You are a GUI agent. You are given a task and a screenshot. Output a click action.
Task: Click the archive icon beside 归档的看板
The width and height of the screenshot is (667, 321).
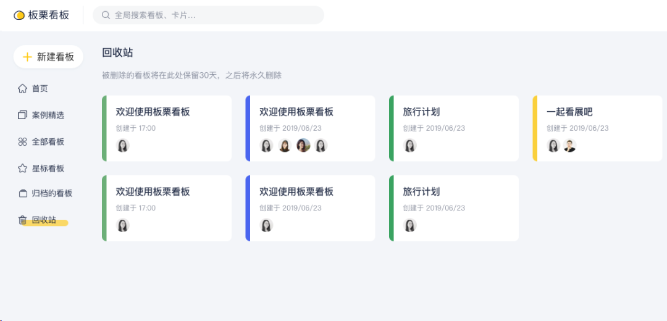(23, 193)
